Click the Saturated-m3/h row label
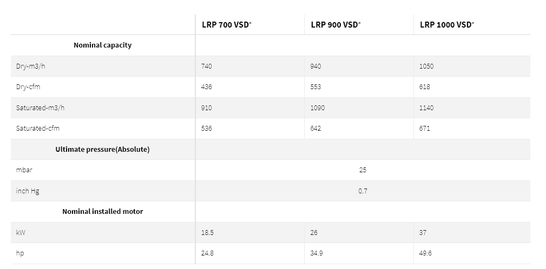The width and height of the screenshot is (546, 269). (40, 107)
